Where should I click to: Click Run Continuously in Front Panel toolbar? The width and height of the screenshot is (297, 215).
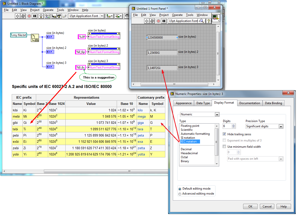[x=152, y=21]
